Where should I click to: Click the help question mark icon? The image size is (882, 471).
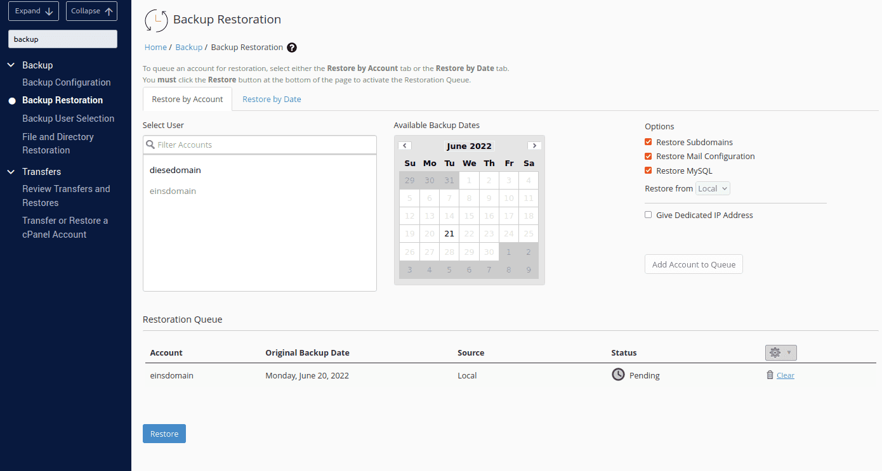[292, 48]
